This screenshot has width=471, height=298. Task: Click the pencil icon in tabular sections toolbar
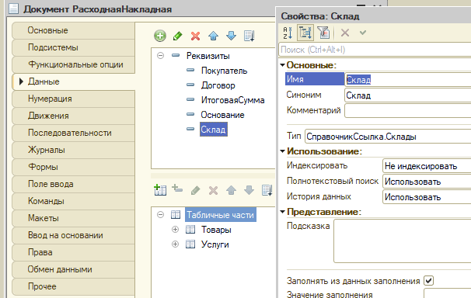(x=196, y=190)
